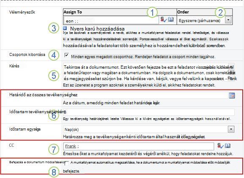244x178 pixels.
Task: Open the address book icon beside Assign To field
Action: tap(171, 19)
